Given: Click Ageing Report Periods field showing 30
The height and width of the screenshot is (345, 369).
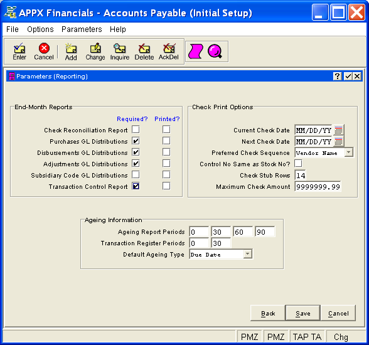Looking at the screenshot, I should [x=221, y=232].
